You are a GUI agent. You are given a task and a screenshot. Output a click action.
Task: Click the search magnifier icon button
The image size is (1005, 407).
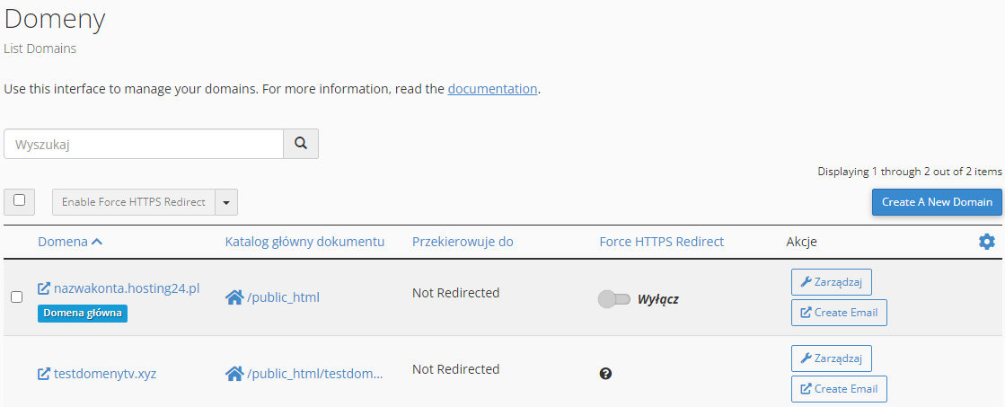(301, 144)
